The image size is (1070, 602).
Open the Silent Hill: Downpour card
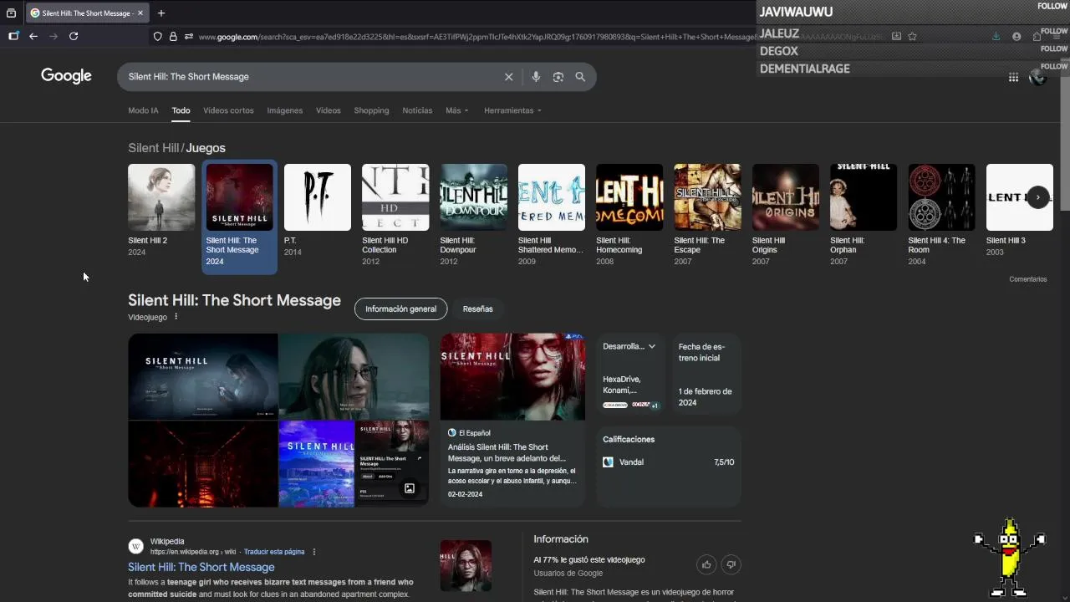click(x=473, y=214)
